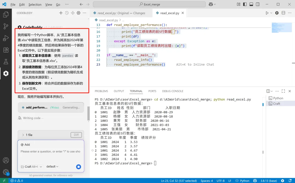The image size is (295, 183).
Task: Switch to the OUTPUT panel tab
Action: click(x=119, y=91)
